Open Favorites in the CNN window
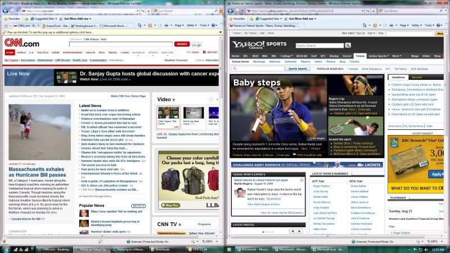Viewport: 450px width, 253px height. [12, 19]
